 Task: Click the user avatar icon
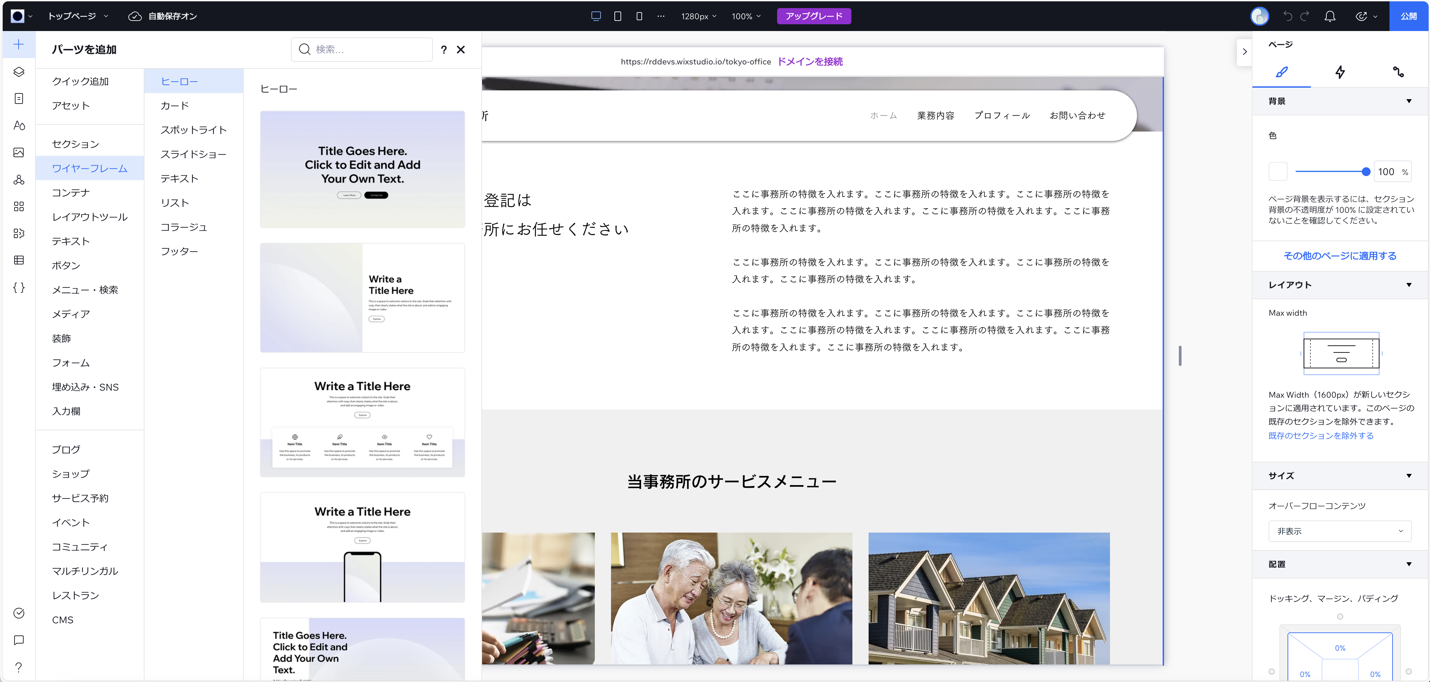click(x=1260, y=16)
